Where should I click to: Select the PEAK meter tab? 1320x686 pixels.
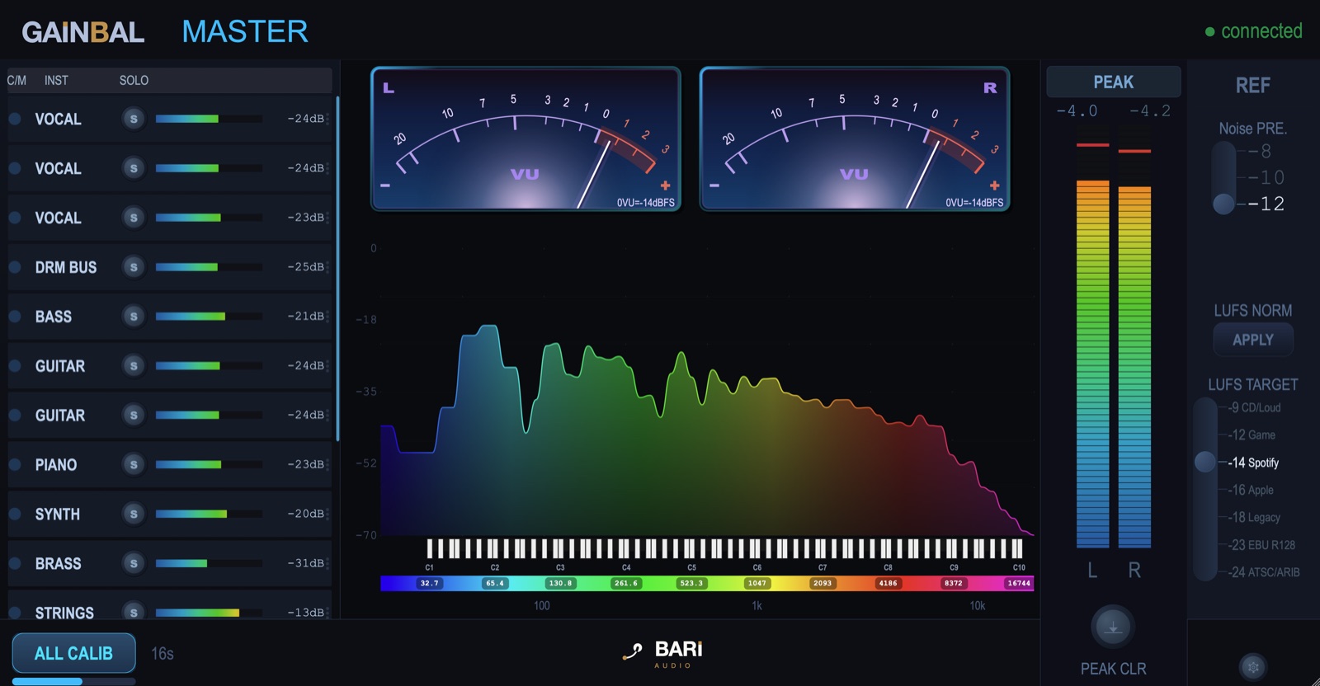(1113, 82)
